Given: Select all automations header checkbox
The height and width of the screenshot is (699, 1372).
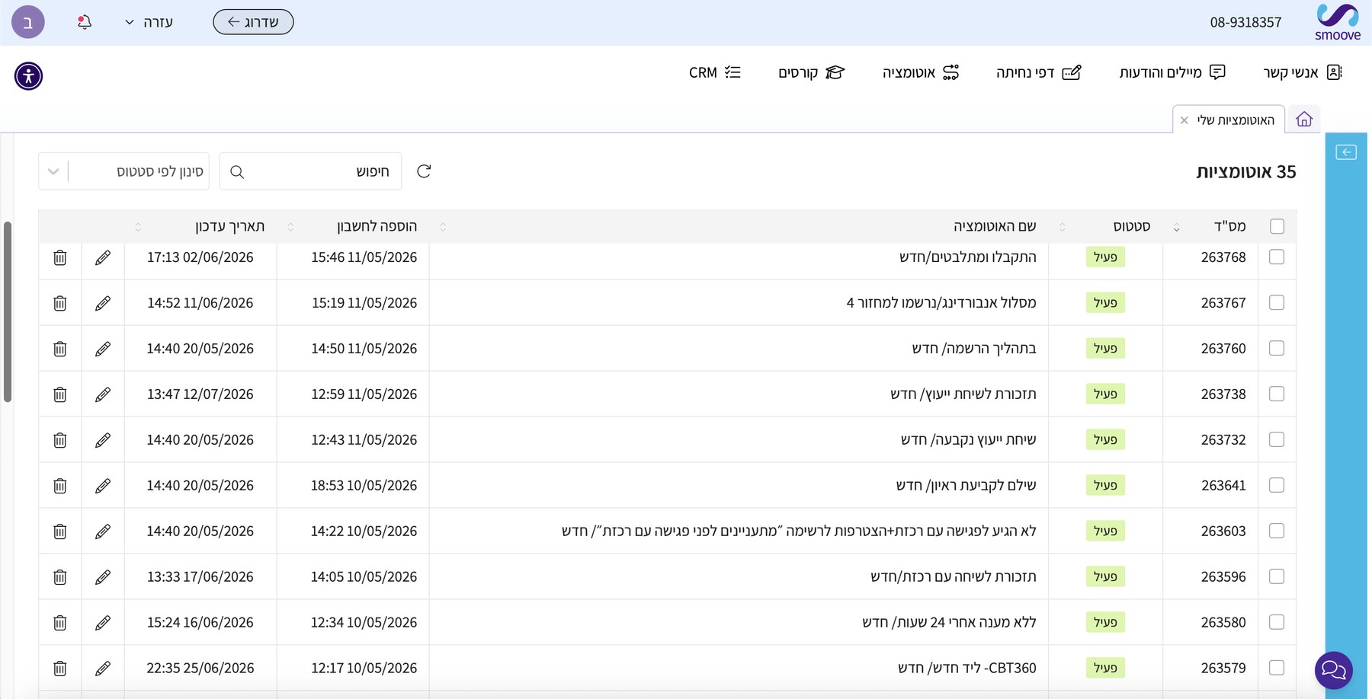Looking at the screenshot, I should coord(1277,226).
